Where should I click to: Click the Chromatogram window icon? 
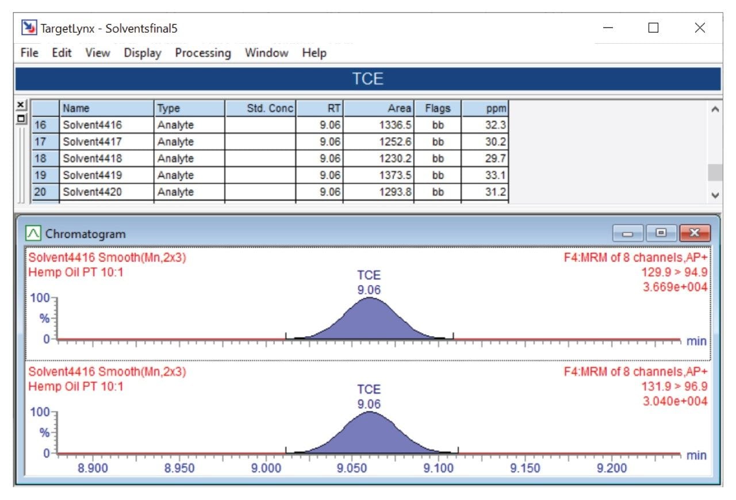pos(34,234)
